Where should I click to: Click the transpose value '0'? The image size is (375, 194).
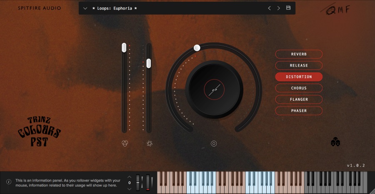130,183
